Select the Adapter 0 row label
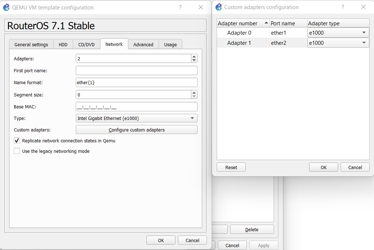 click(x=239, y=33)
